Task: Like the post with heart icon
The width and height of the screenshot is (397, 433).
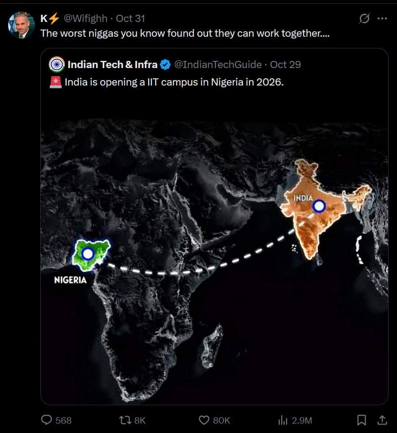Action: 204,420
